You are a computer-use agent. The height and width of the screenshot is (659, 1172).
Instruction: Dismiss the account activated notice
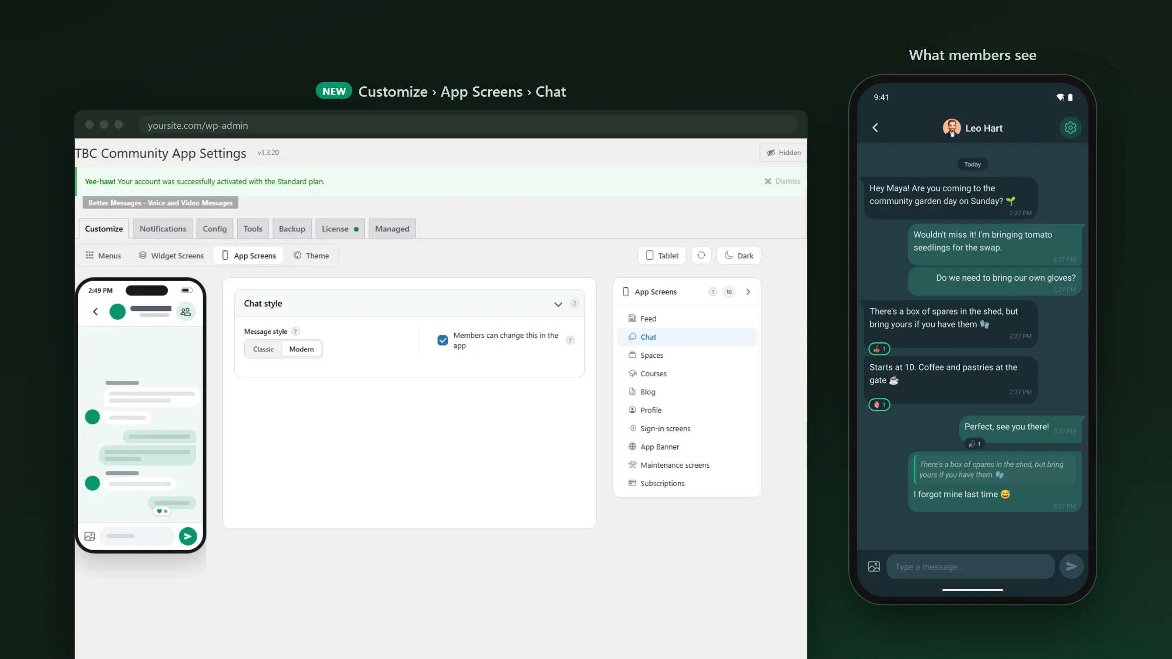[x=782, y=181]
